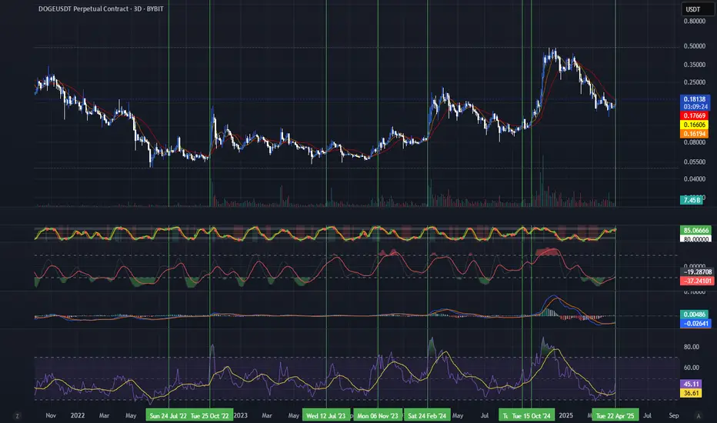
Task: Click the blue MACD label -0.02641
Action: 695,323
